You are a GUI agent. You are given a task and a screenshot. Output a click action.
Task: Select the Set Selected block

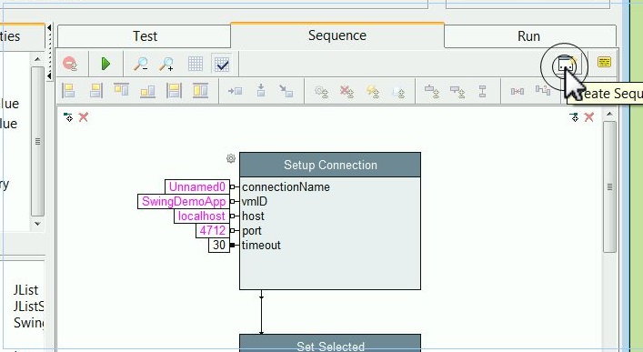(330, 343)
